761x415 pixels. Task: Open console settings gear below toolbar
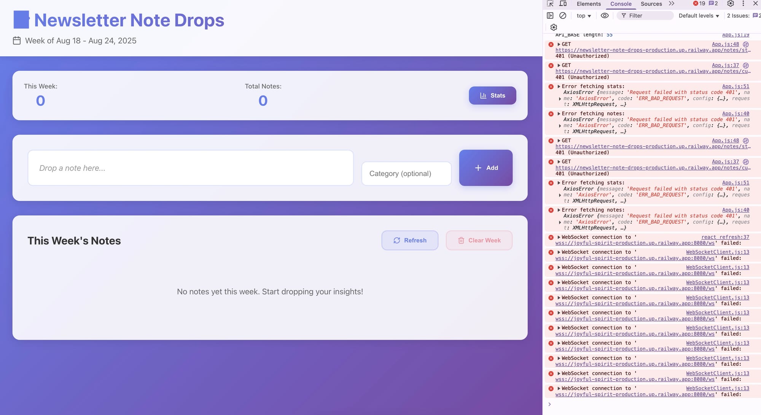tap(554, 27)
